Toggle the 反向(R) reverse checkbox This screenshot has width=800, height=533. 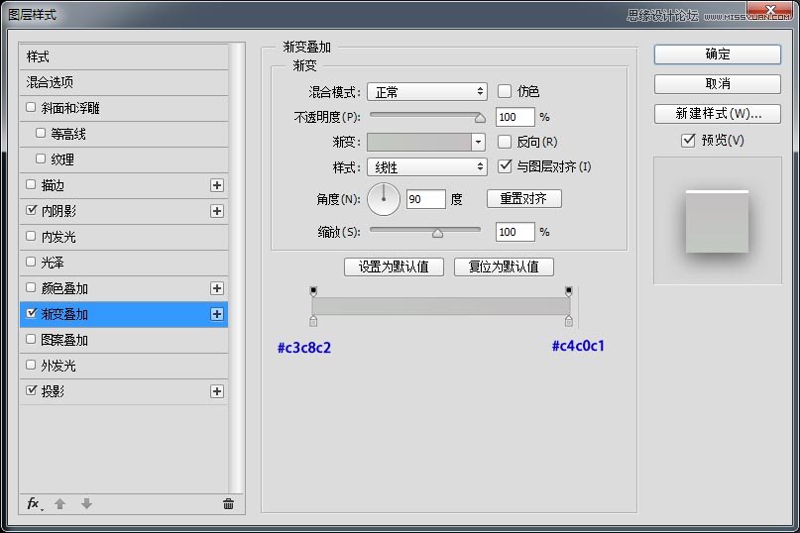[504, 142]
